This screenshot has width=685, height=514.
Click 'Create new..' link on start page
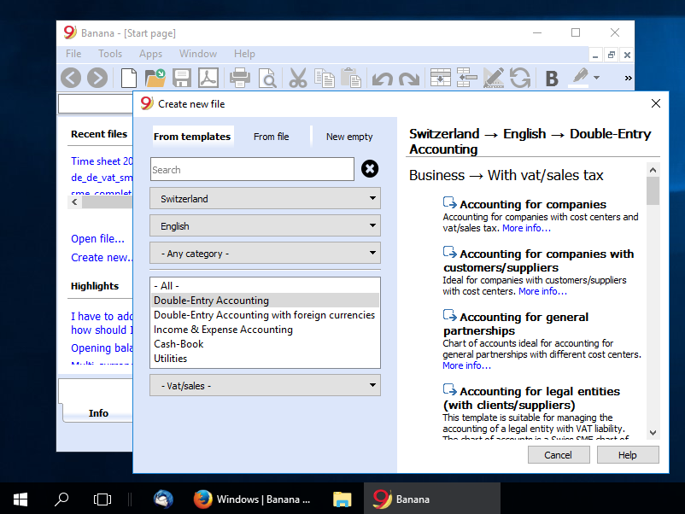click(x=102, y=258)
